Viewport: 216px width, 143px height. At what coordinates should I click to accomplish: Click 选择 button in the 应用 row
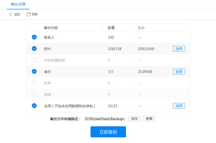tap(179, 106)
